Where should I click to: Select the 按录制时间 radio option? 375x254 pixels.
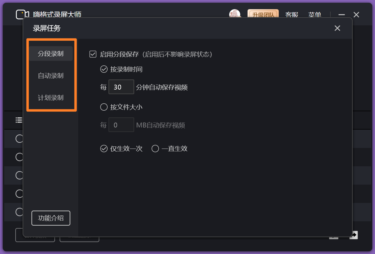click(104, 69)
